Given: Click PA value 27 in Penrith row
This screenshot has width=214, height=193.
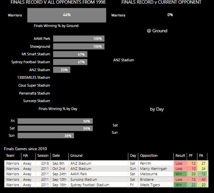Looking at the screenshot, I should tap(202, 163).
